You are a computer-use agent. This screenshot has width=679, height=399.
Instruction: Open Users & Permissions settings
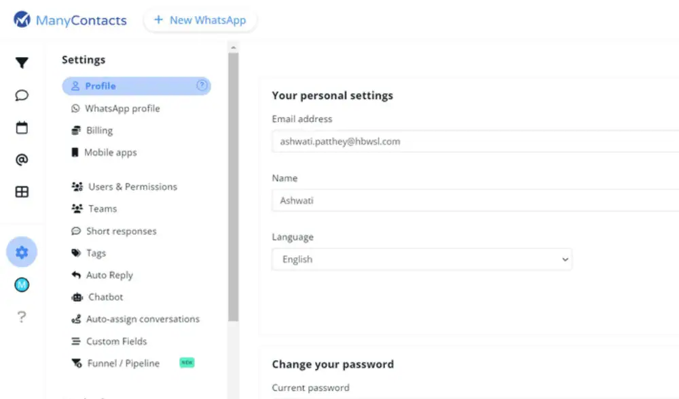[x=132, y=187]
